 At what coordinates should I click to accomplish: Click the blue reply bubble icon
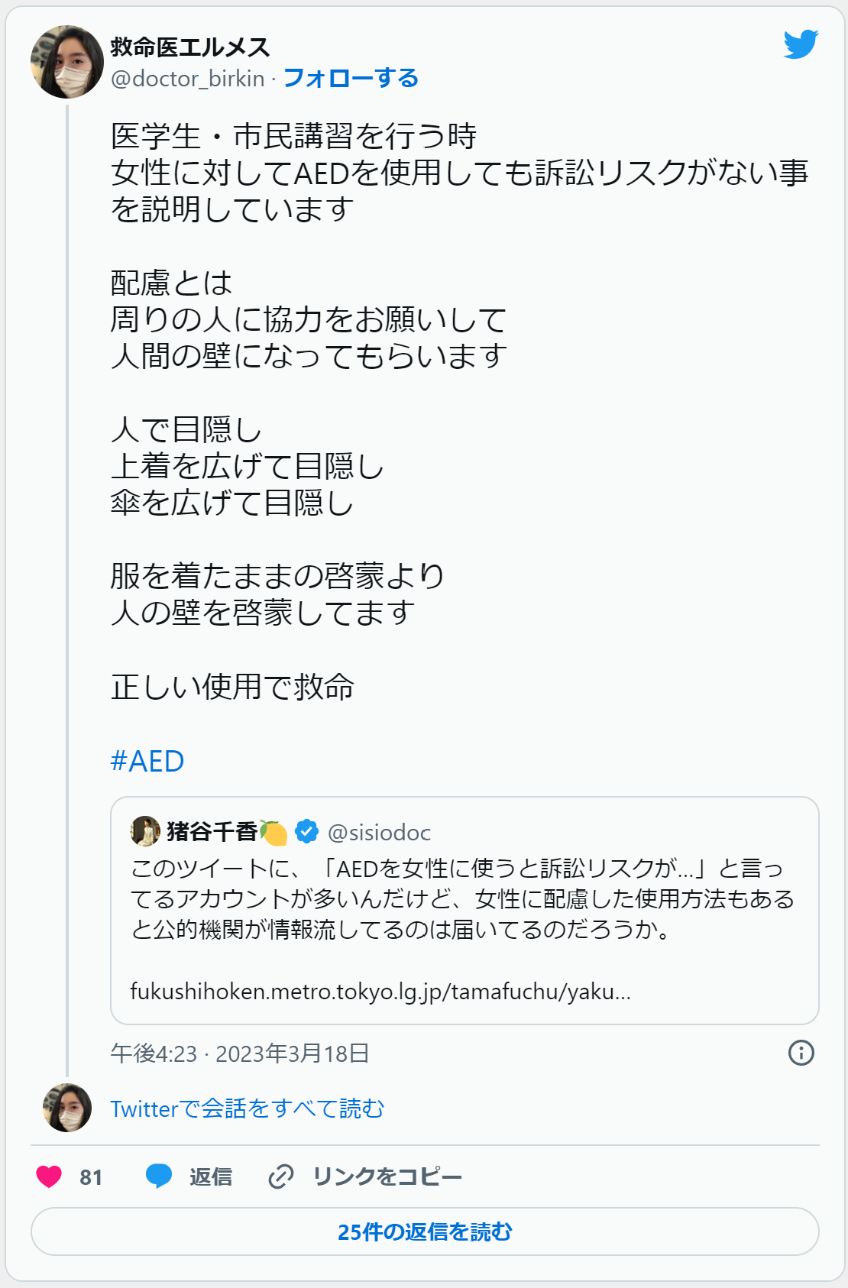(x=159, y=1176)
